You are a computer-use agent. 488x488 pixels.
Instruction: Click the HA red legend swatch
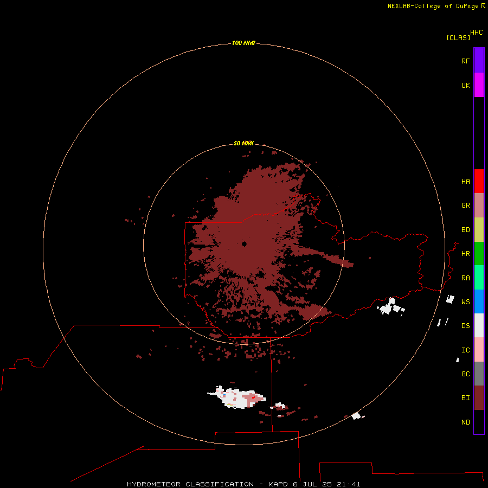tap(479, 181)
